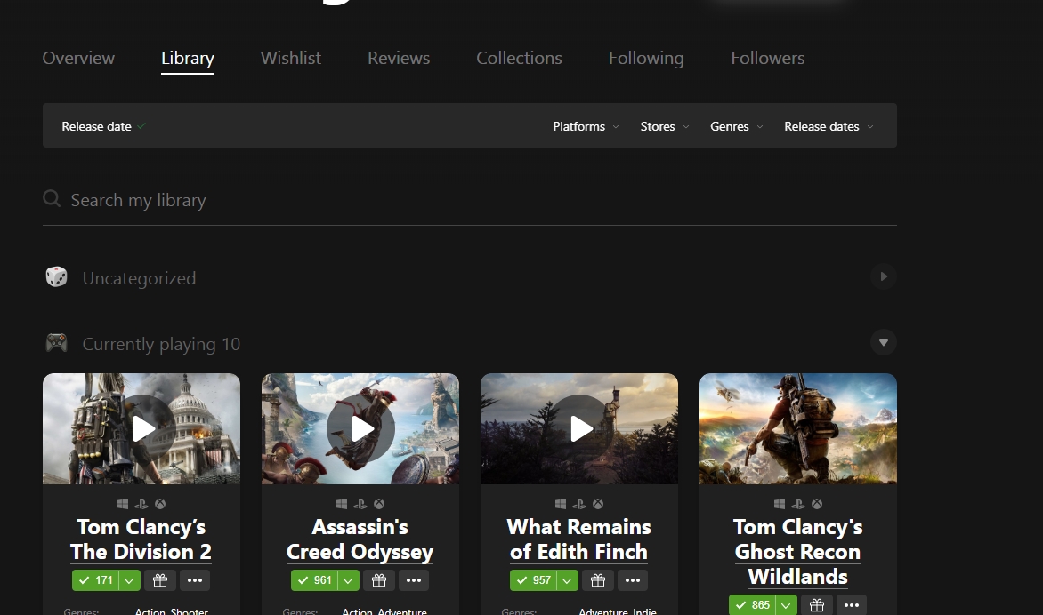Image resolution: width=1043 pixels, height=615 pixels.
Task: Play What Remains of Edith Finch preview
Action: pyautogui.click(x=579, y=429)
